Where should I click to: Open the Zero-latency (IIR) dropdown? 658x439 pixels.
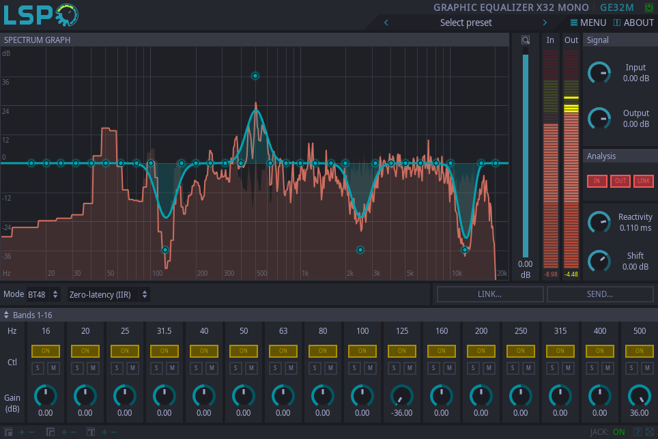click(109, 294)
